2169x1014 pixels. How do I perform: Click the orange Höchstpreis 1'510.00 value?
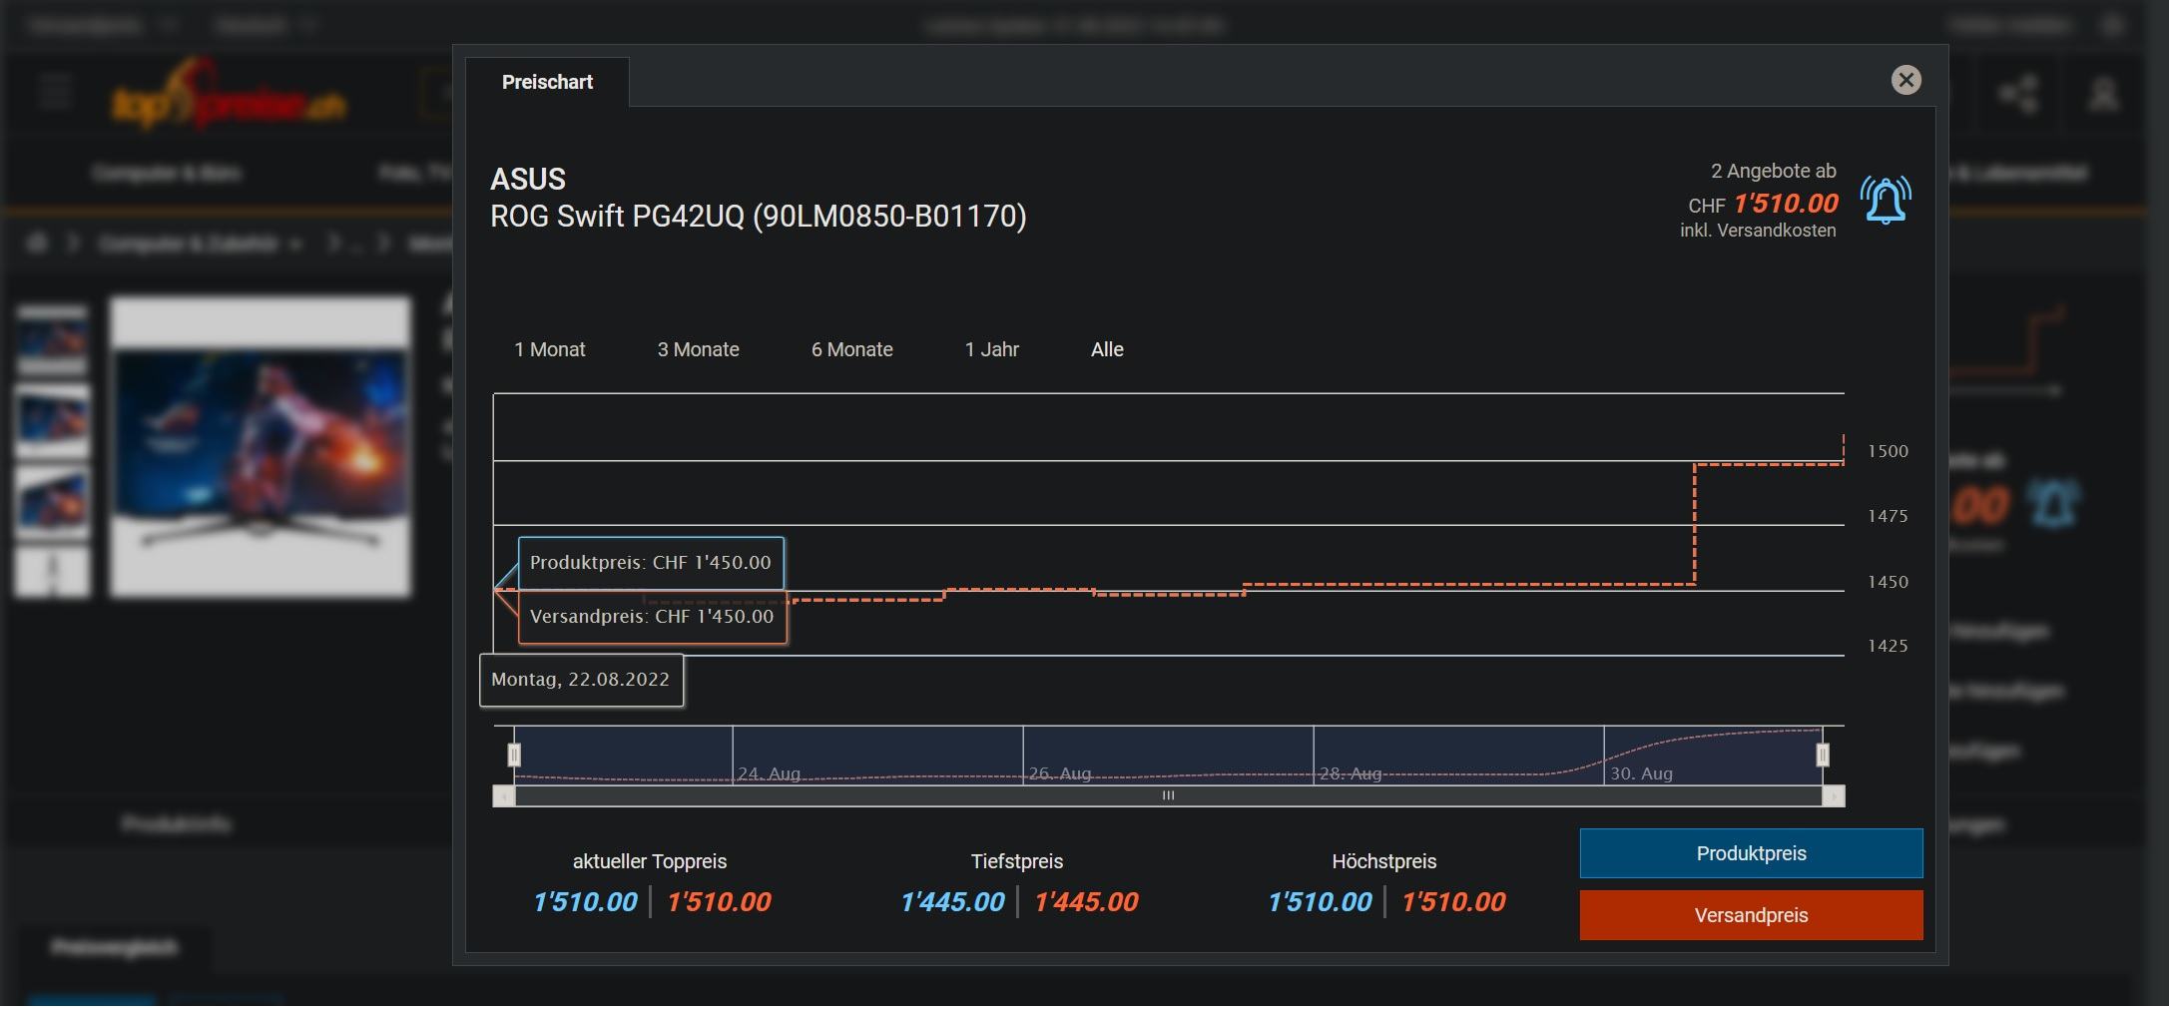(1453, 902)
